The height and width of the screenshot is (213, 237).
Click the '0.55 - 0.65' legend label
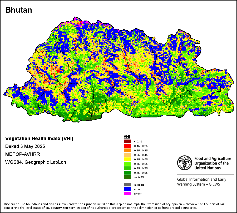pos(141,164)
